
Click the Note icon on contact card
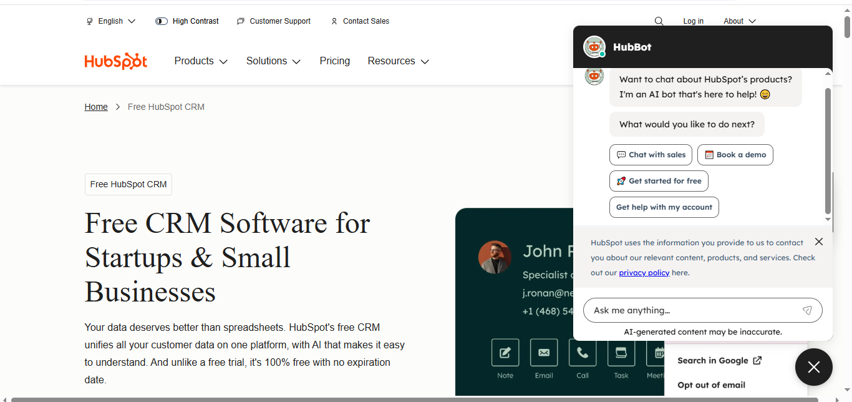(505, 353)
